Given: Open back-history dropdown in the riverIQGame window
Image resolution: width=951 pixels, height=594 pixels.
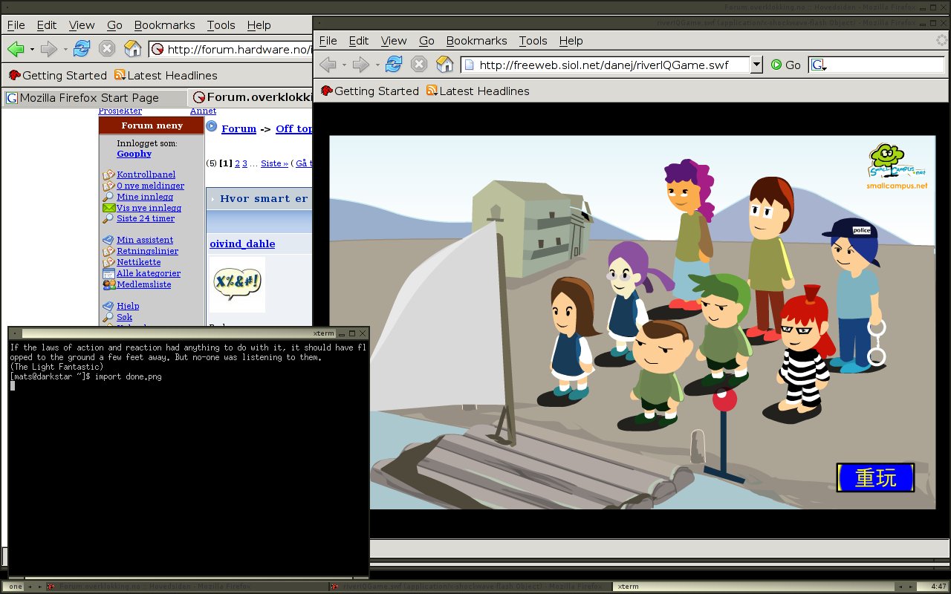Looking at the screenshot, I should [x=344, y=65].
